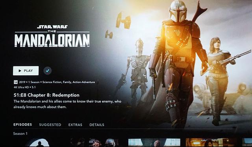
Task: Click the Star Wars Mandalorian logo
Action: click(52, 36)
